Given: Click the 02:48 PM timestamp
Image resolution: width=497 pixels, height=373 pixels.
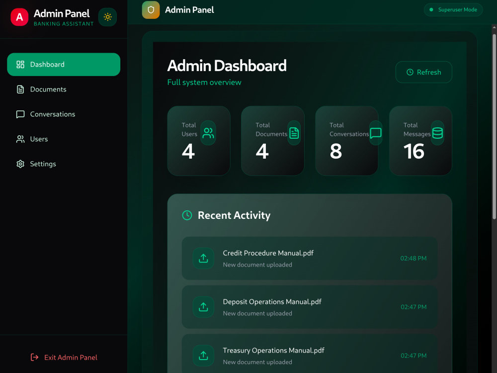Looking at the screenshot, I should [414, 258].
